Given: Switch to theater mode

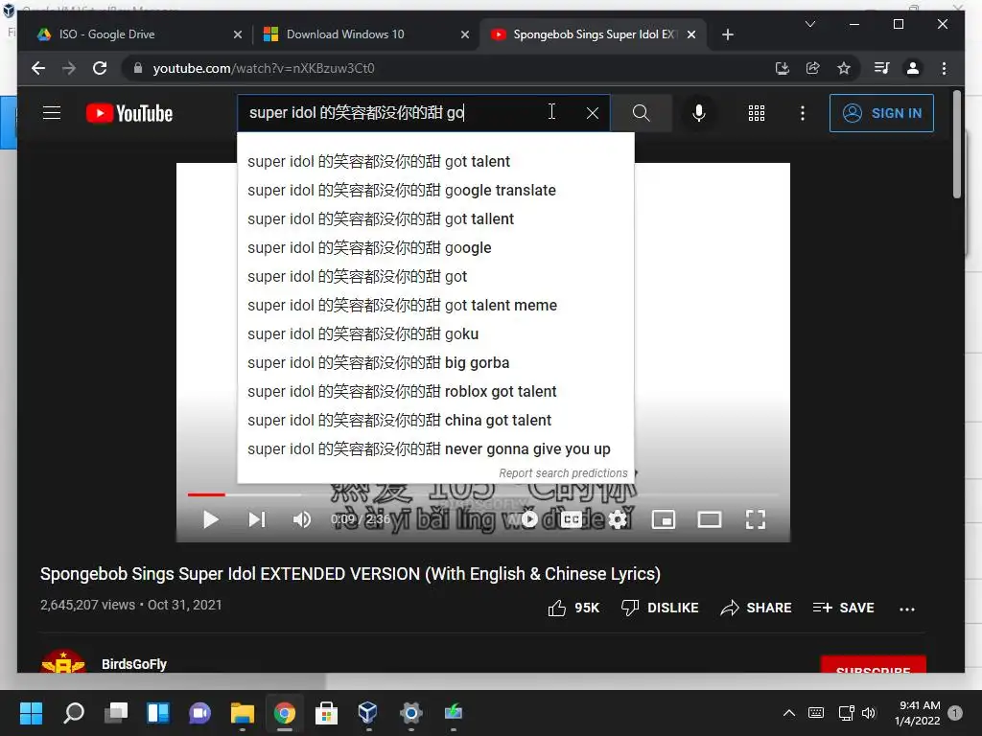Looking at the screenshot, I should click(x=710, y=519).
